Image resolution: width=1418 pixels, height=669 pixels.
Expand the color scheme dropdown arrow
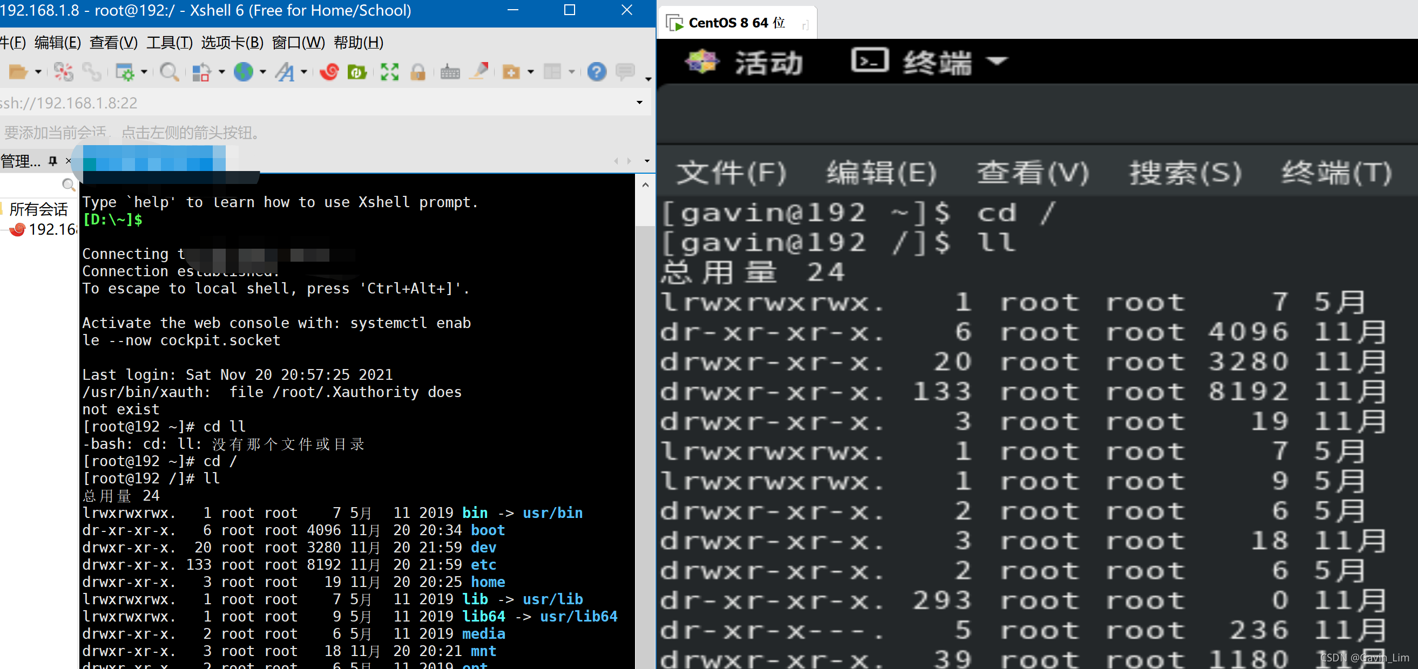point(222,72)
